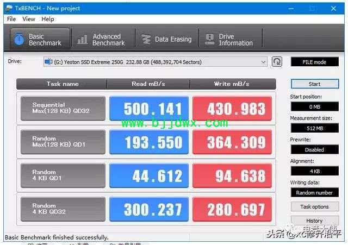The width and height of the screenshot is (348, 245).
Task: Click the Write mB/s column header
Action: (233, 84)
